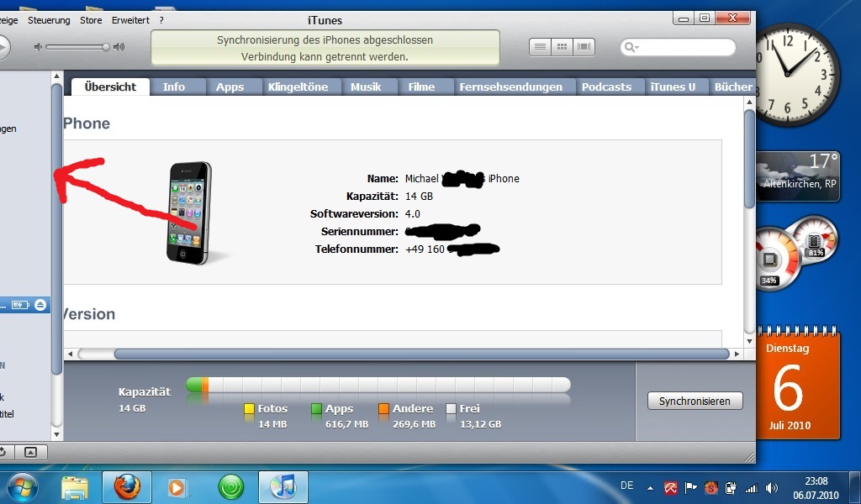Switch to grid view

[x=563, y=47]
